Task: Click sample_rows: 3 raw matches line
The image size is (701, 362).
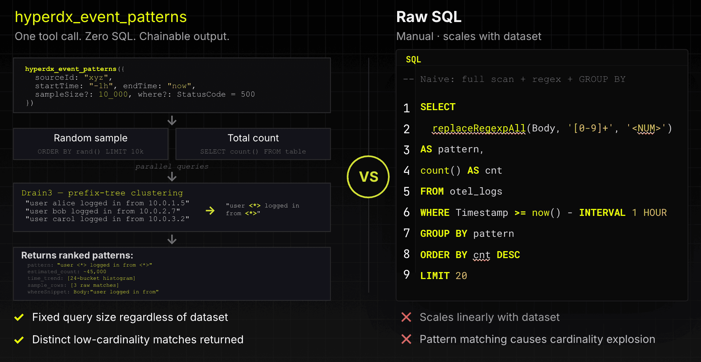Action: click(73, 285)
